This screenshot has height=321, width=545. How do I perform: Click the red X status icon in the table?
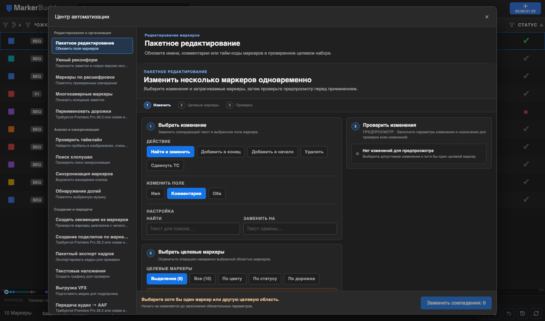[x=526, y=112]
